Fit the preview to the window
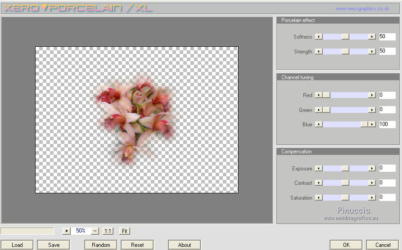Screen dimensions: 402x250 125,231
